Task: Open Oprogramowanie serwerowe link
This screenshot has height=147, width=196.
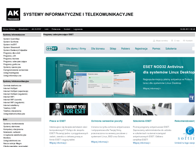Action: [x=16, y=70]
